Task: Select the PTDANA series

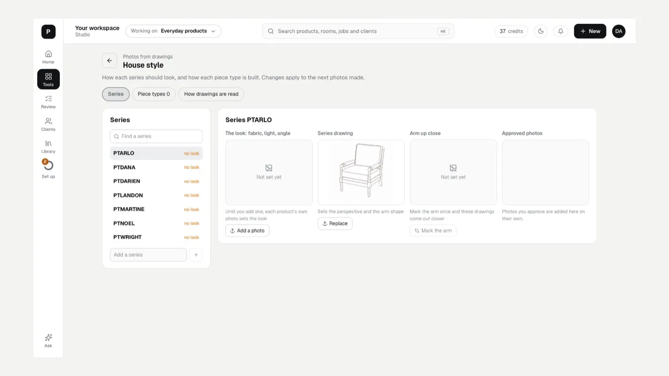Action: tap(156, 167)
